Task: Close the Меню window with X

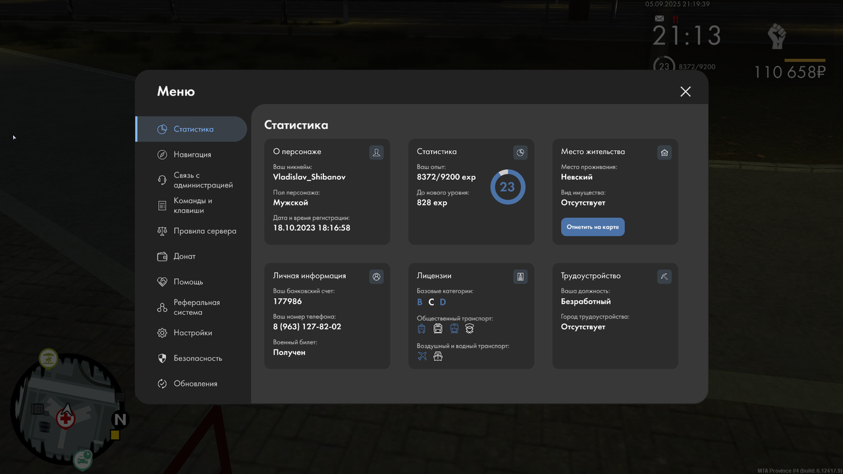Action: tap(686, 92)
